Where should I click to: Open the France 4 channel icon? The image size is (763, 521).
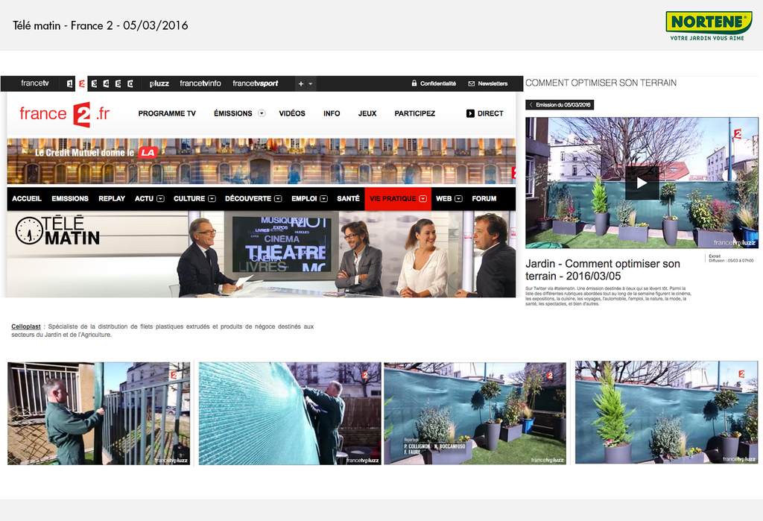[106, 83]
